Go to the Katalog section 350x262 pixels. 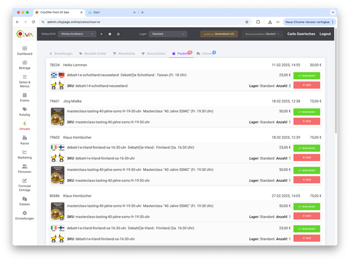point(25,112)
